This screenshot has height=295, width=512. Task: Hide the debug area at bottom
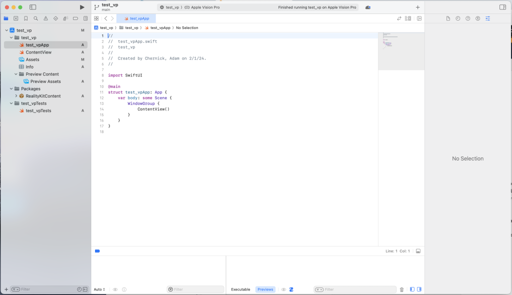418,251
